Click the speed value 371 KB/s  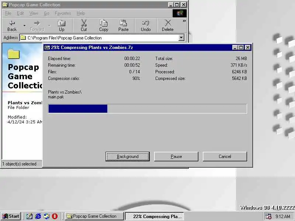pos(239,65)
